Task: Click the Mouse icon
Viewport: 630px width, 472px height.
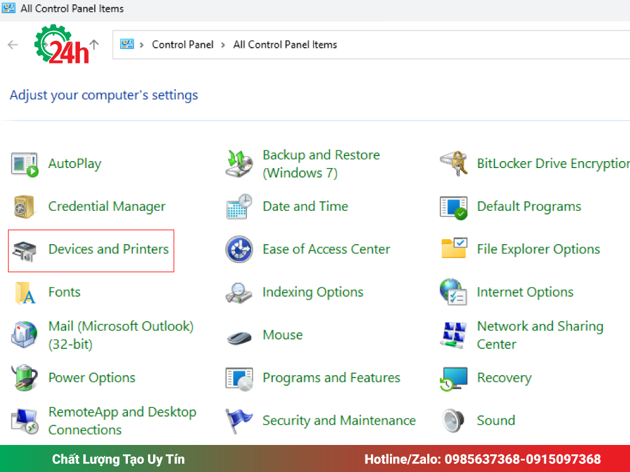Action: tap(239, 337)
